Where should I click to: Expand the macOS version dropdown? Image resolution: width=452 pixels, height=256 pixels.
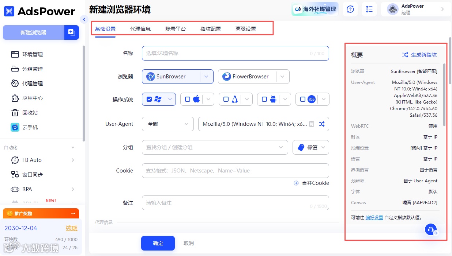(x=208, y=99)
